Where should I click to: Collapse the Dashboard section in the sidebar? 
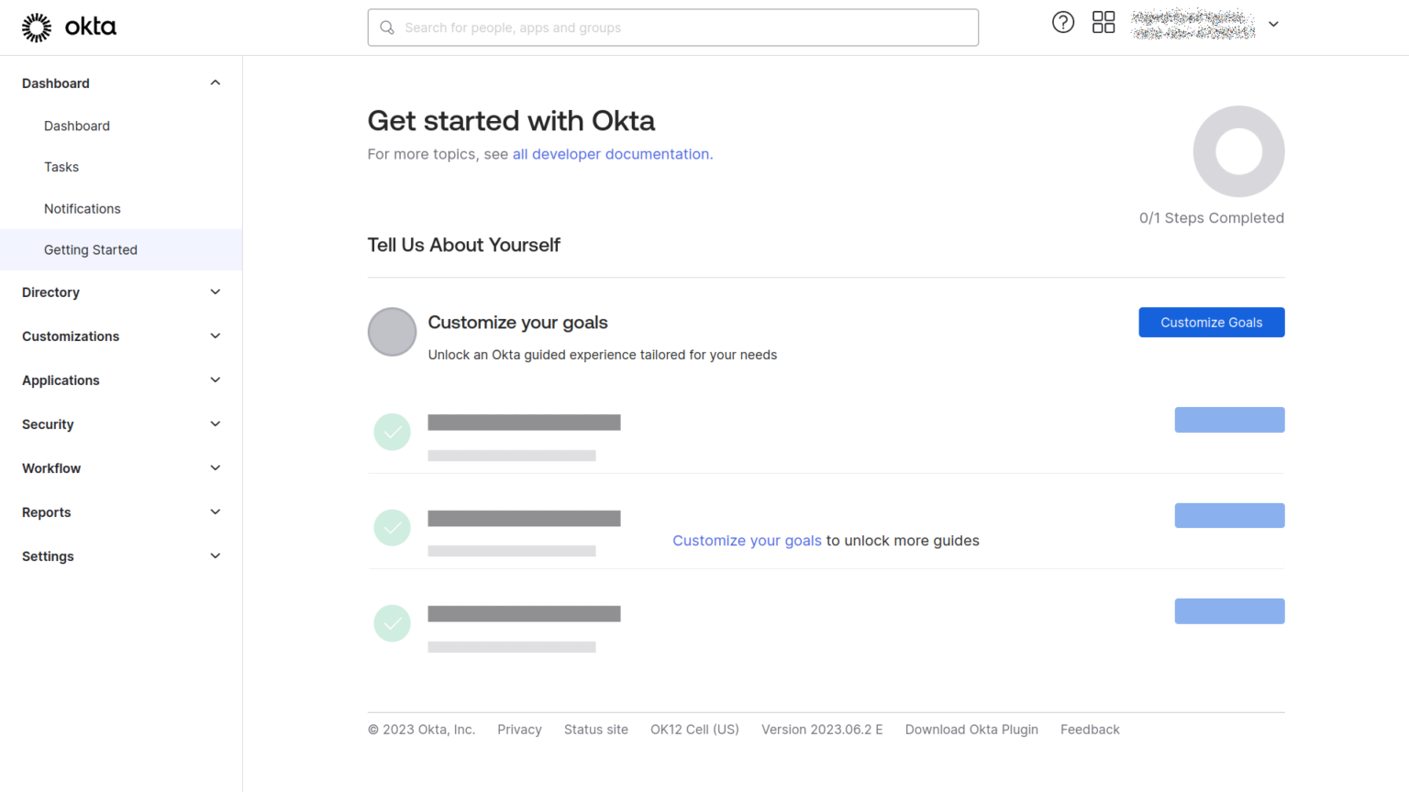coord(215,82)
